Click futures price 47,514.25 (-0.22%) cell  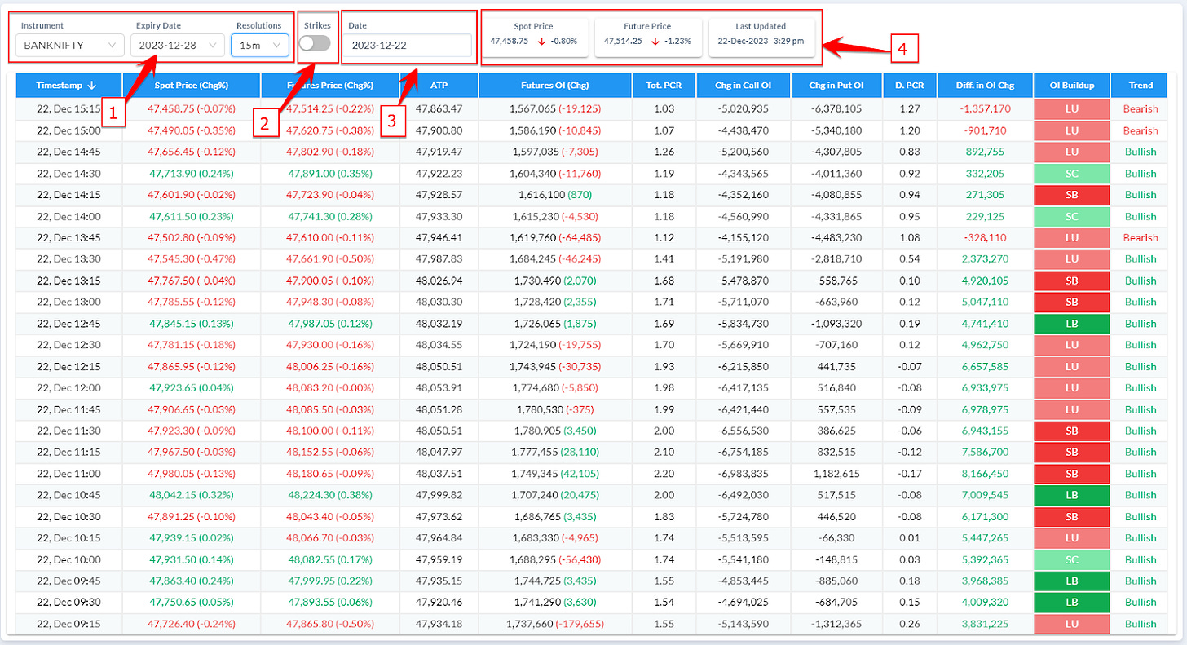(330, 108)
